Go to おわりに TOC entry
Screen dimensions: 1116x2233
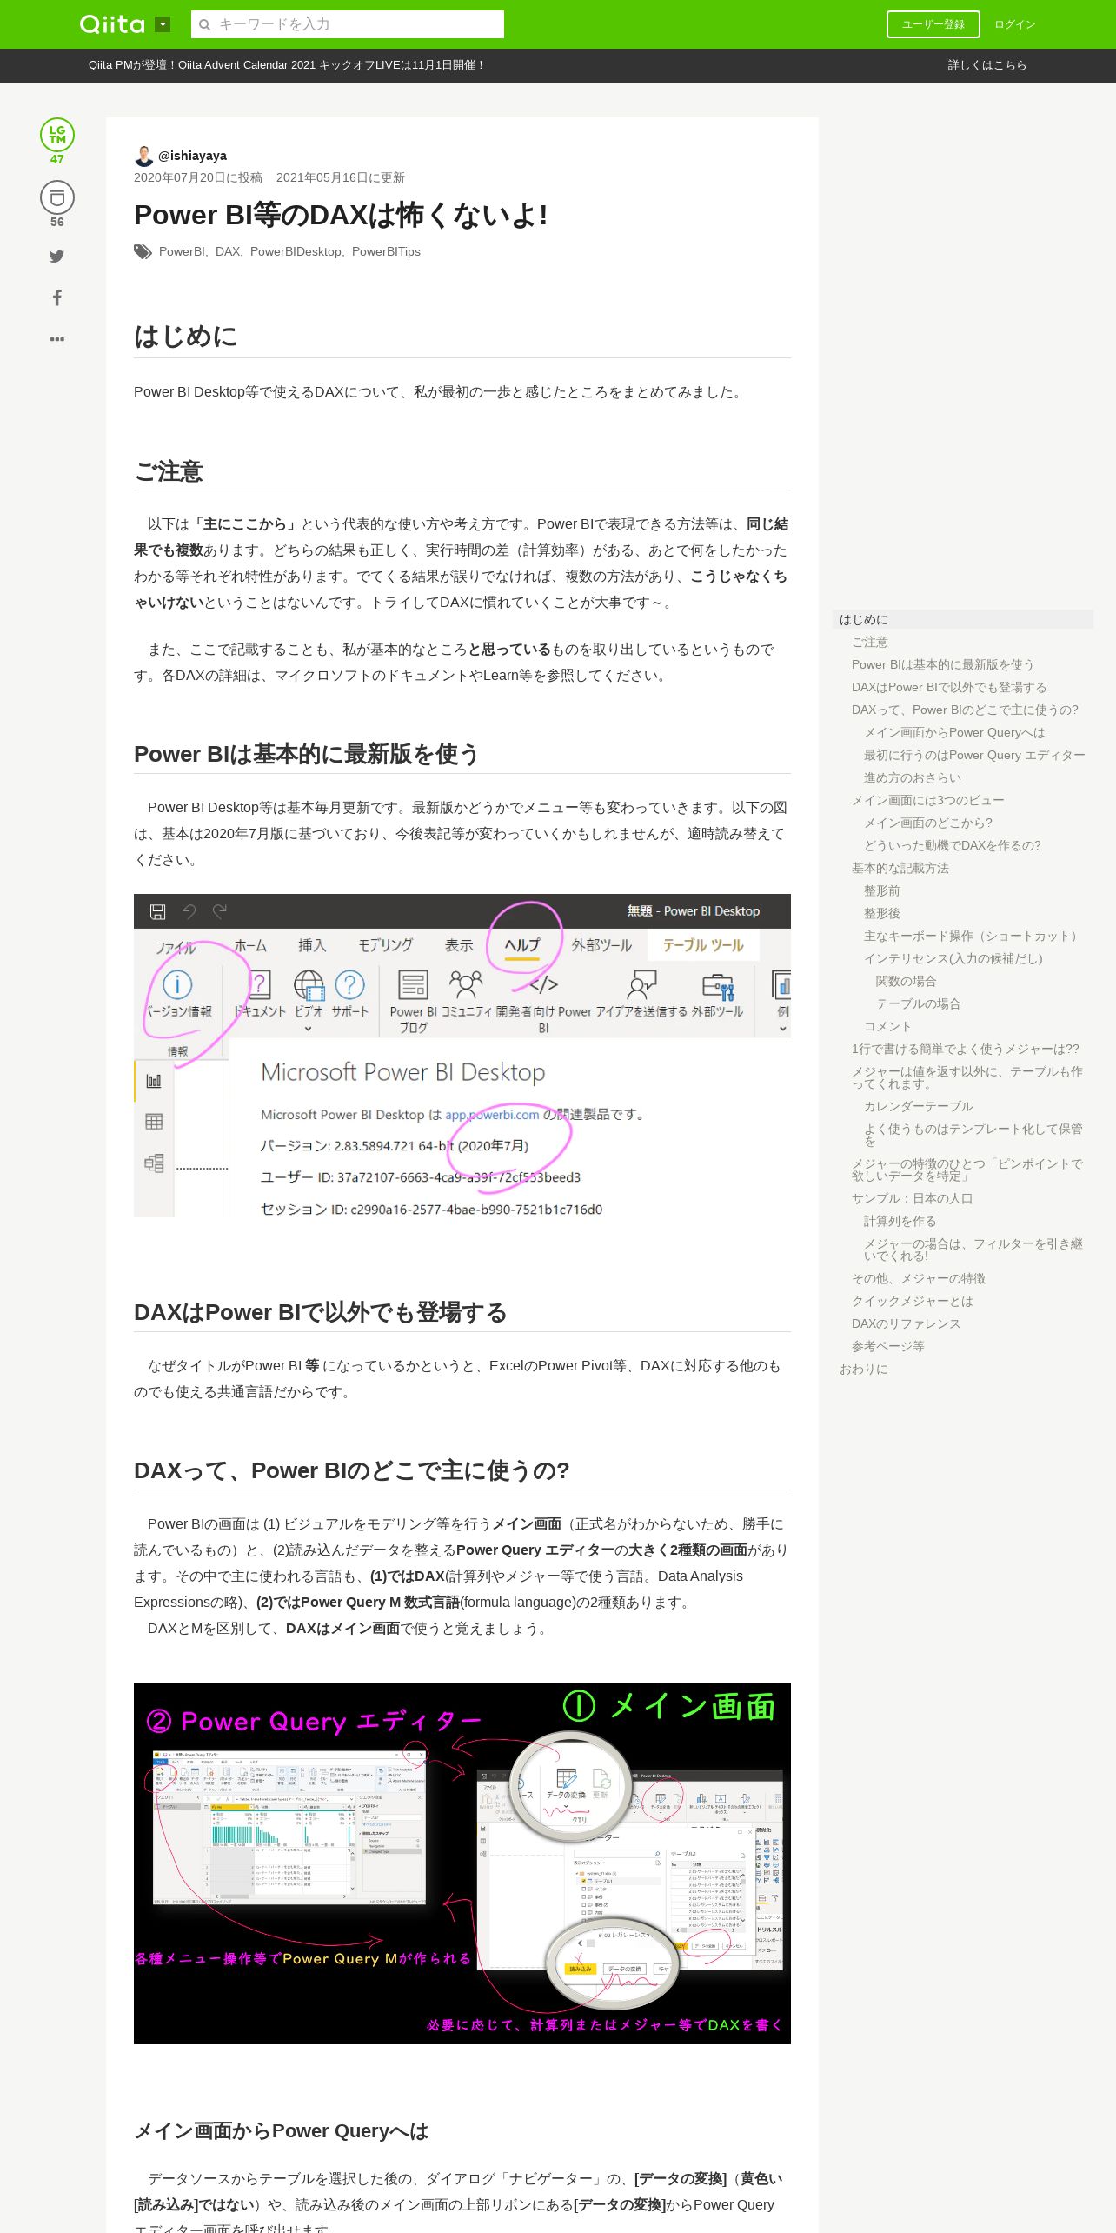[x=864, y=1369]
